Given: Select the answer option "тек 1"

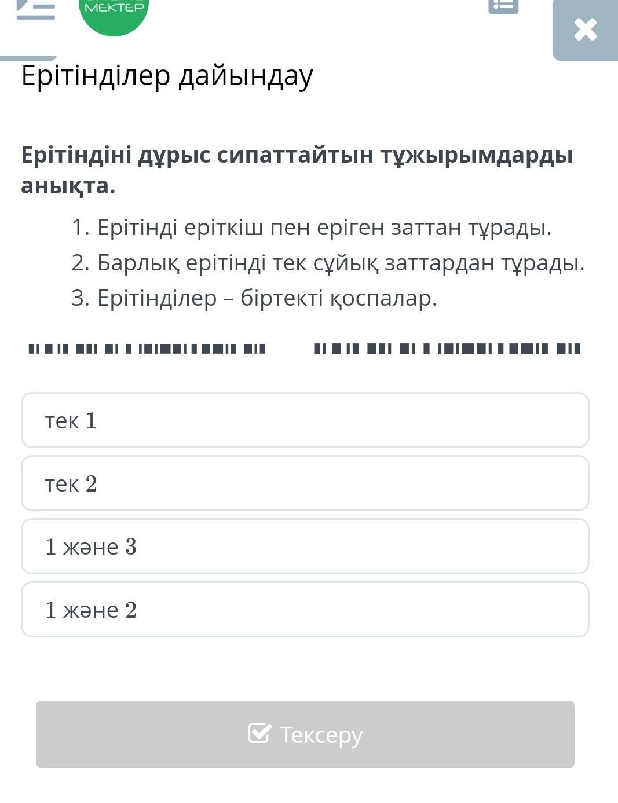Looking at the screenshot, I should (305, 420).
